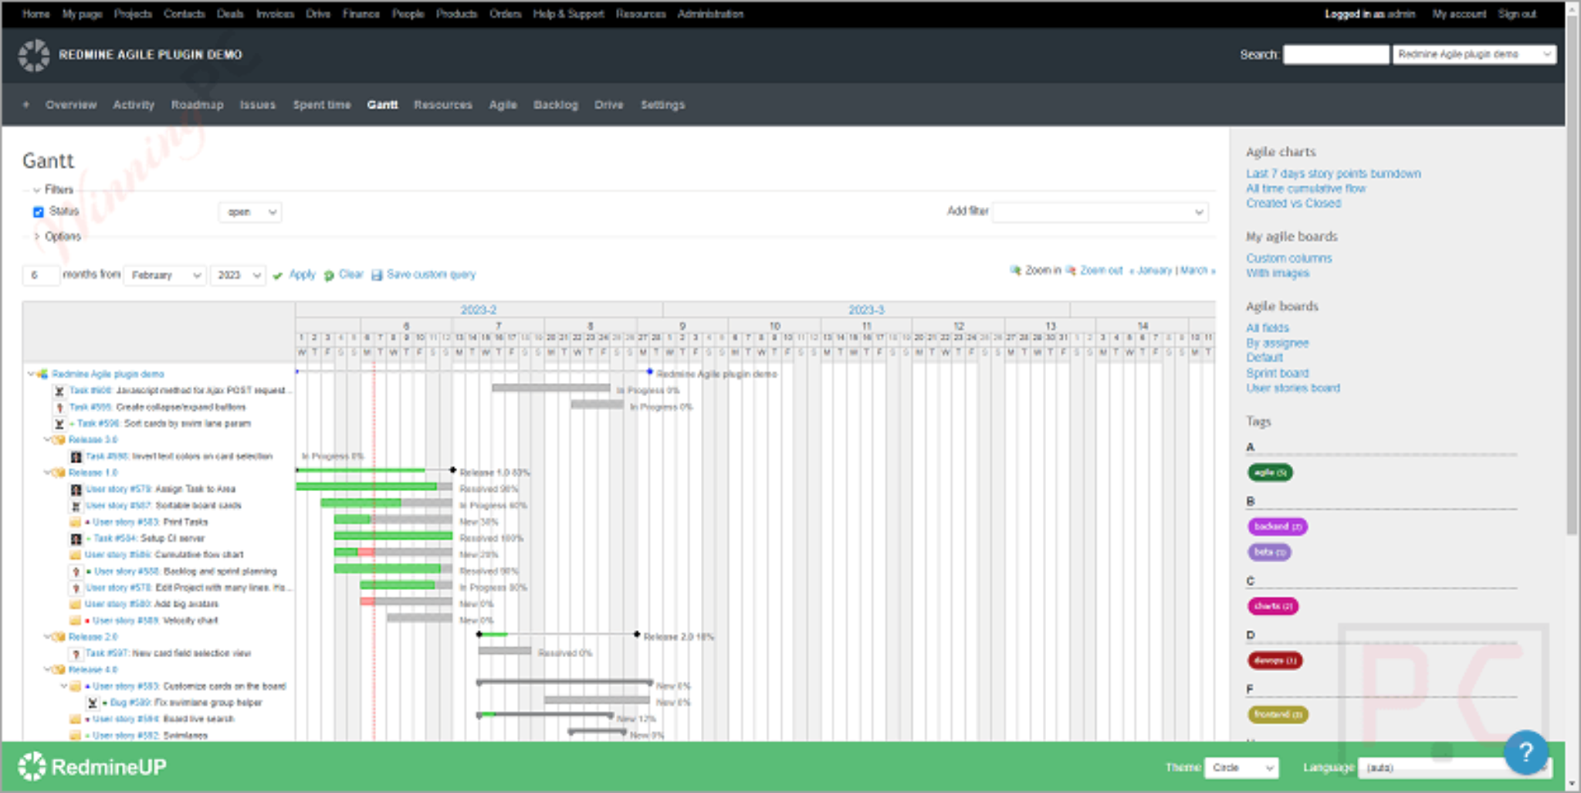1581x793 pixels.
Task: Select the green 'agile' tag
Action: (1270, 473)
